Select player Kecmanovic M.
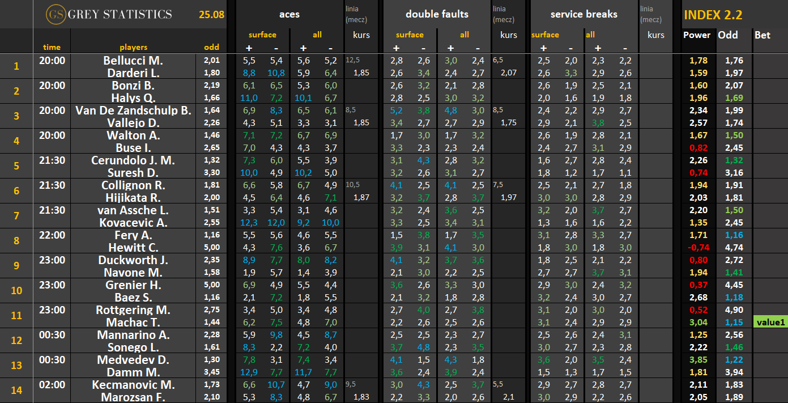The width and height of the screenshot is (788, 403). (133, 384)
